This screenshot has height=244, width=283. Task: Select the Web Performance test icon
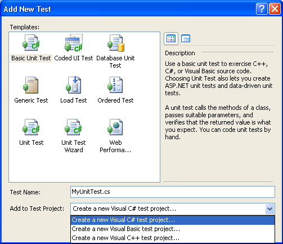pyautogui.click(x=115, y=127)
